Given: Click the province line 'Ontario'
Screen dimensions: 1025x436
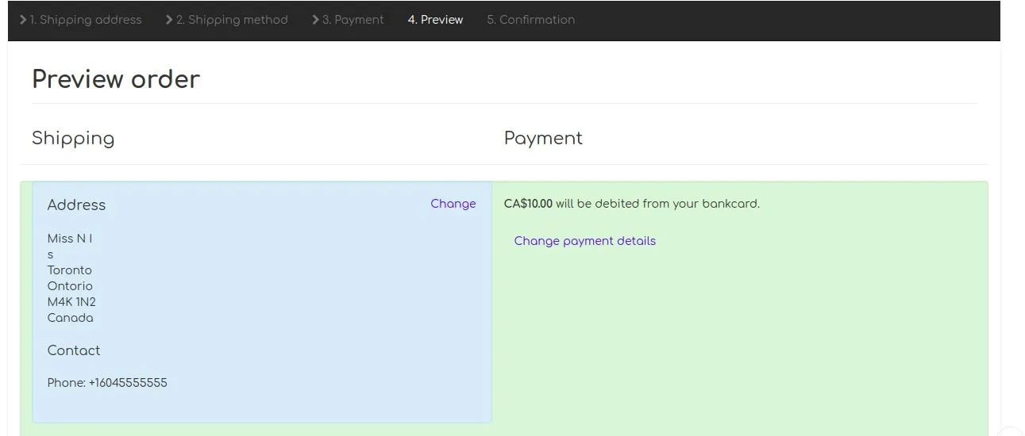Looking at the screenshot, I should [70, 286].
